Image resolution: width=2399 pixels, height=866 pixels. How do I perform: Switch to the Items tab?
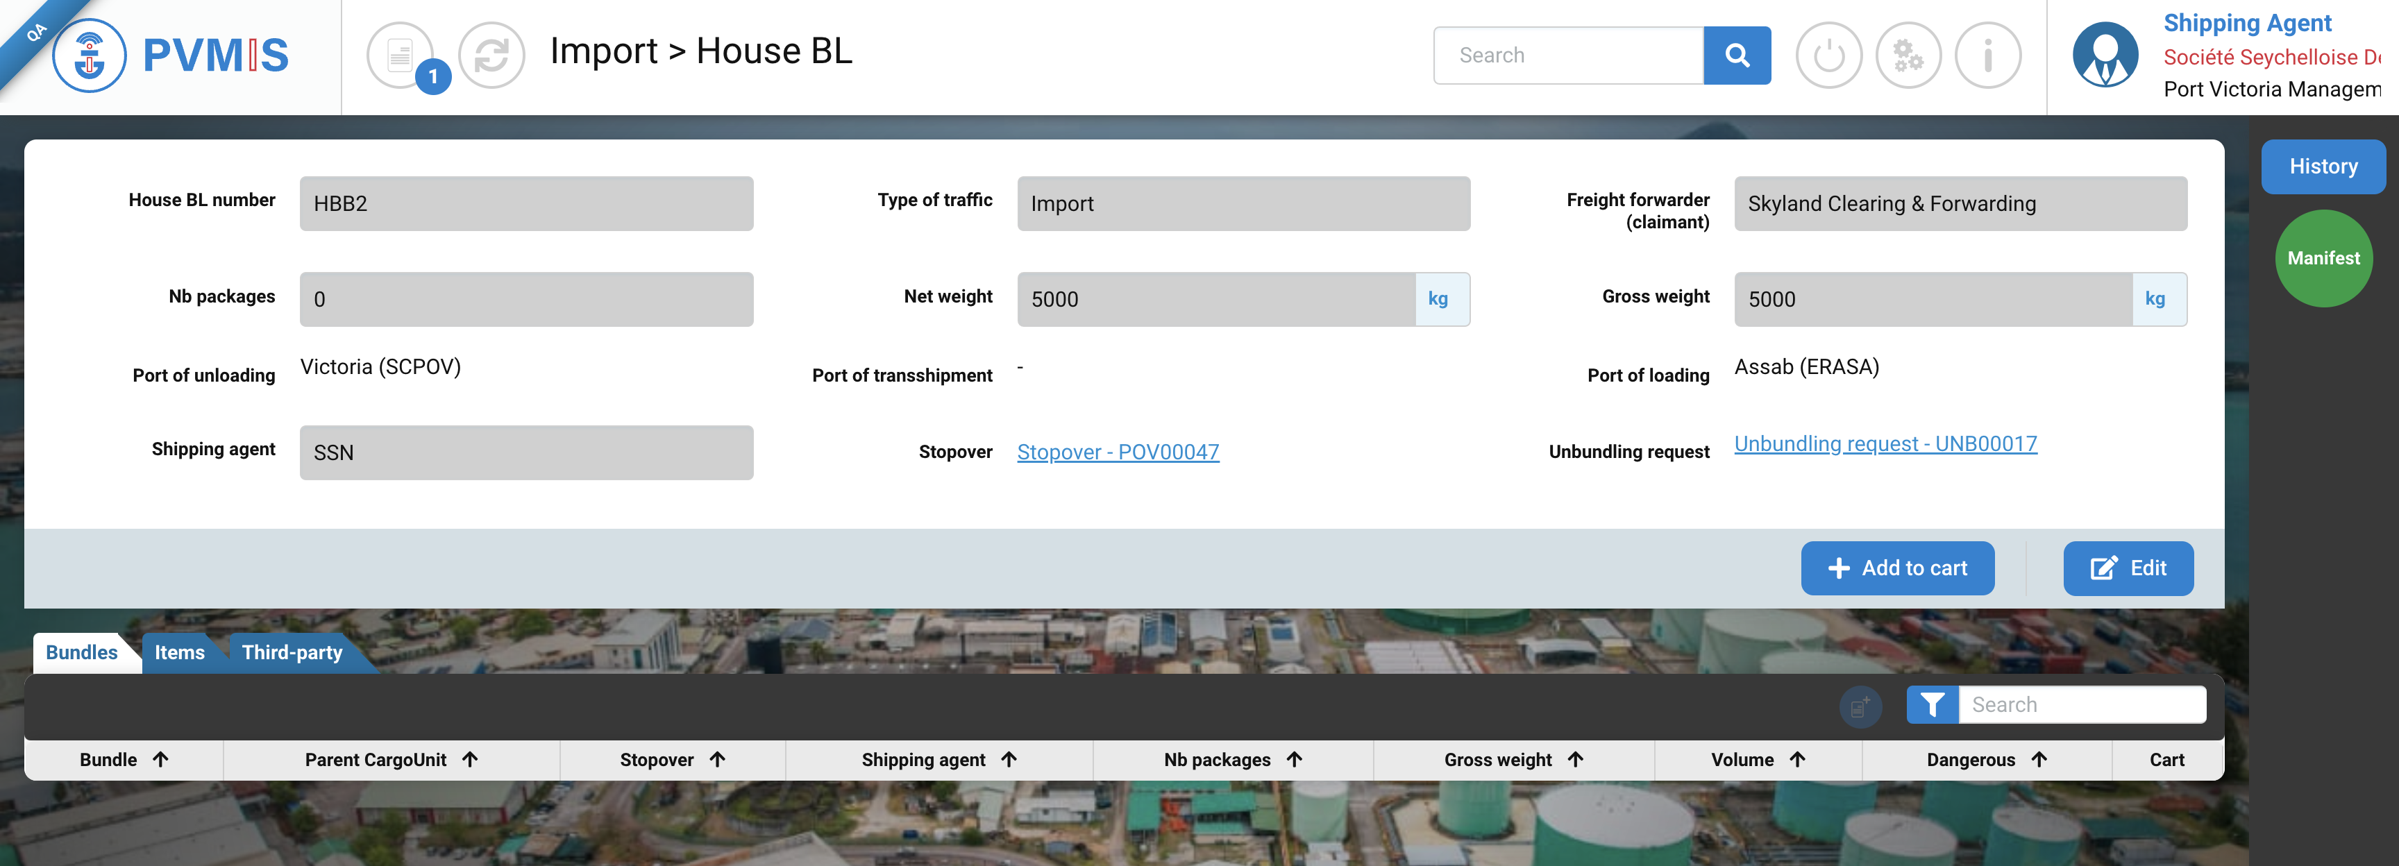(x=179, y=653)
